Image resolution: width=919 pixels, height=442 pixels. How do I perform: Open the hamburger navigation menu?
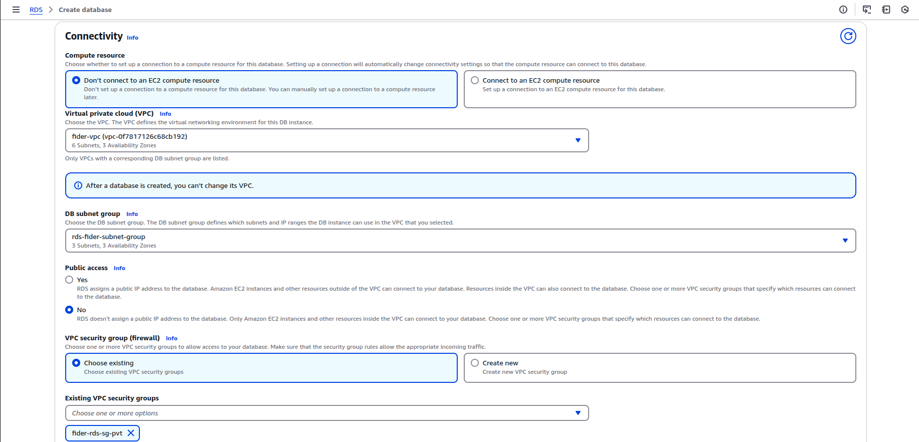(16, 10)
